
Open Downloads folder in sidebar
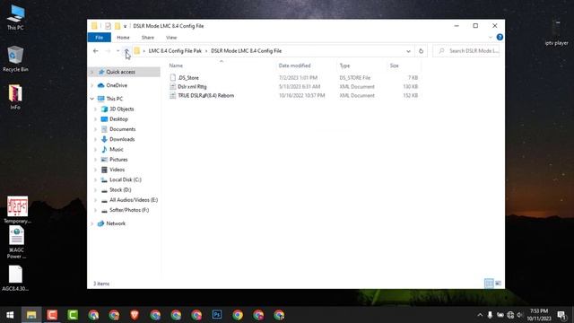(x=122, y=139)
